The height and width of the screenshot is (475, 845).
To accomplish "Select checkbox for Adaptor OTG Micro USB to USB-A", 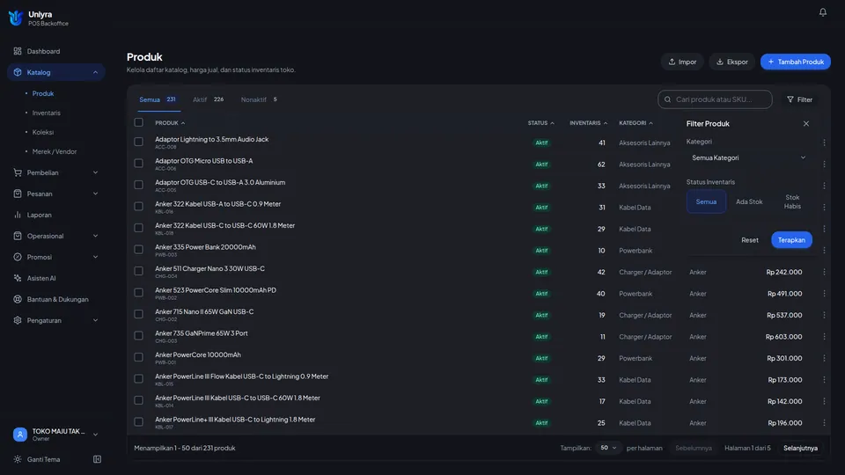I will coord(138,164).
